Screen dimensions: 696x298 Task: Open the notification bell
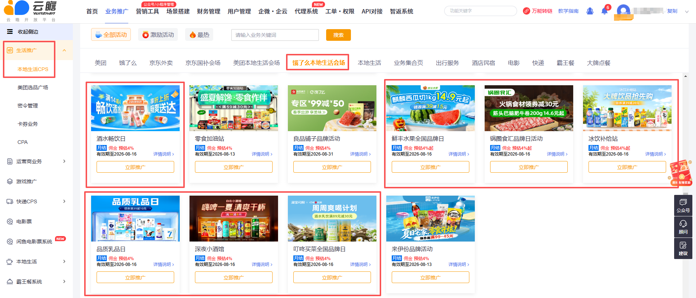(x=604, y=11)
